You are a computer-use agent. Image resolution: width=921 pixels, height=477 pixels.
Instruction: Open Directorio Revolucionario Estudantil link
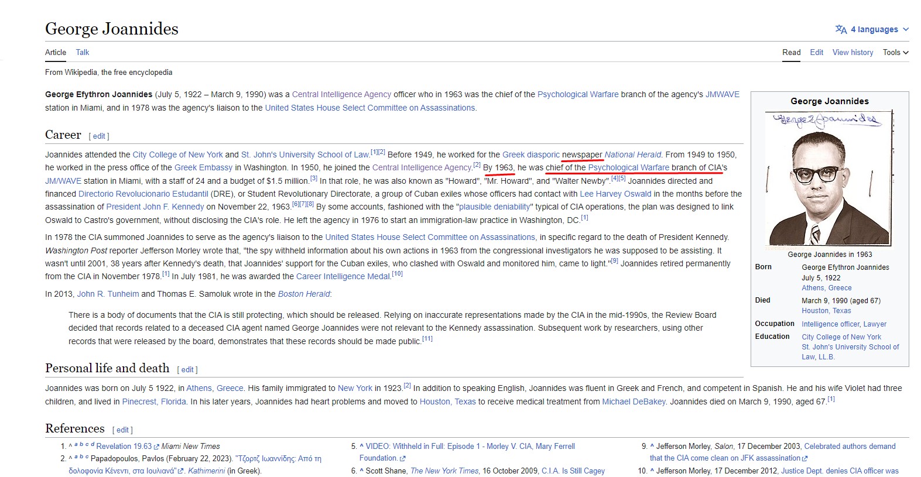click(x=143, y=194)
